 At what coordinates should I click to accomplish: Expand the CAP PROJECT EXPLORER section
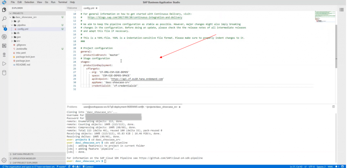pos(37,163)
